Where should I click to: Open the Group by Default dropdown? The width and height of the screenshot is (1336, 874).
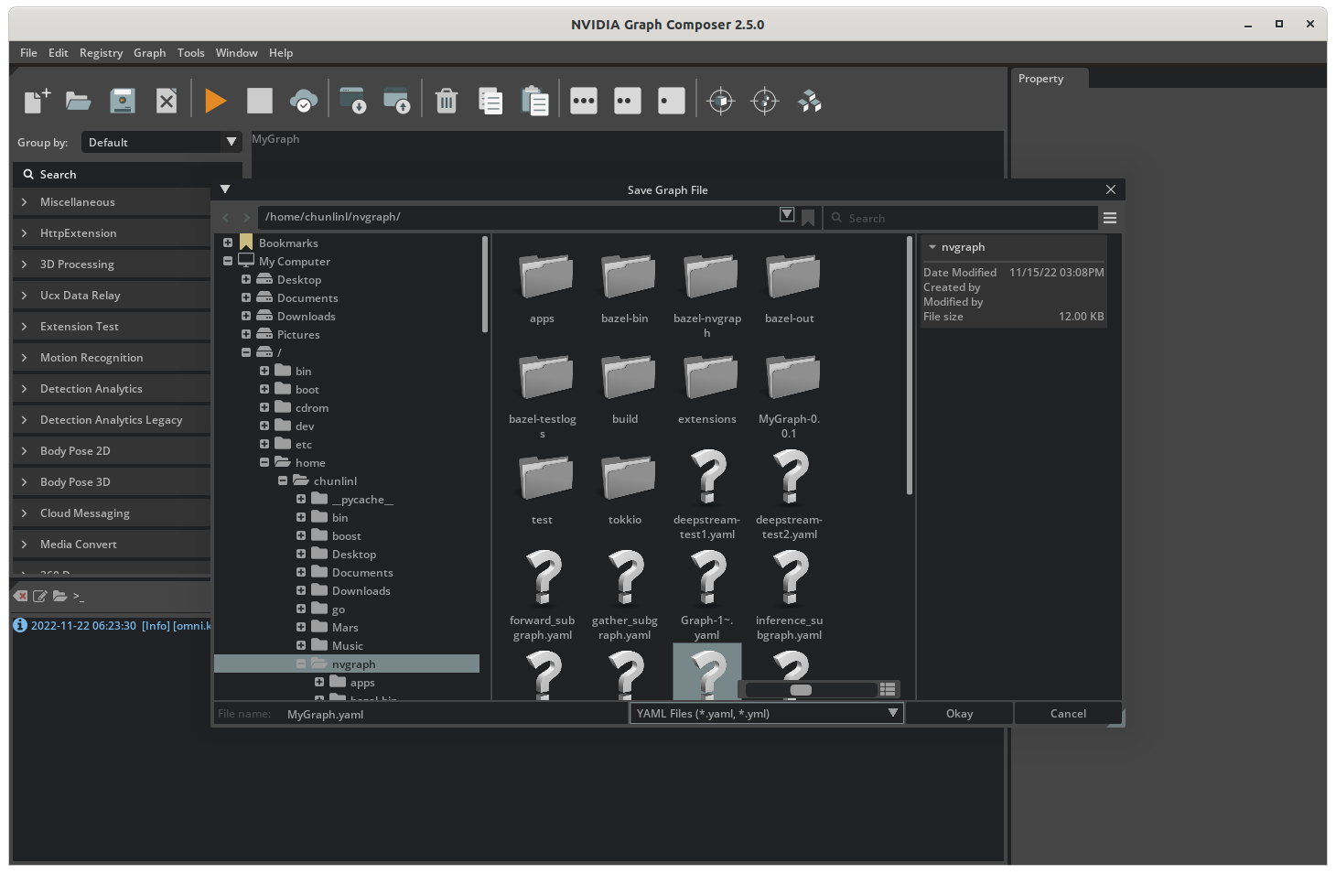(162, 142)
